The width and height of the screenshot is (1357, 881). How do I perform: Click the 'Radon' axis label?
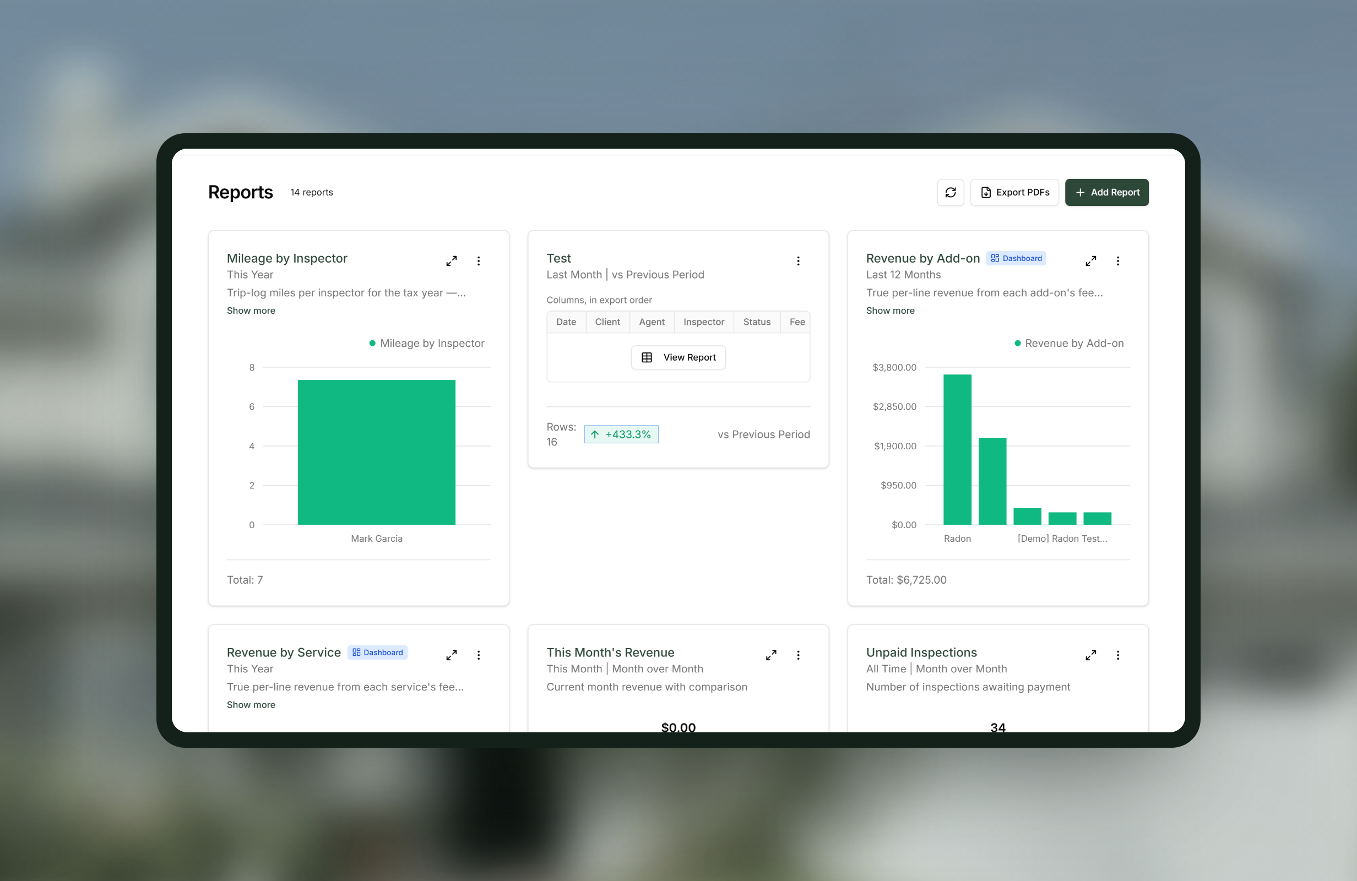957,539
